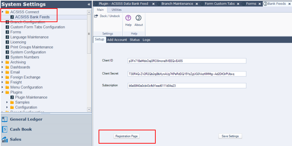Close the Forms document tab
Screen dimensions: 292x146
(260, 3)
